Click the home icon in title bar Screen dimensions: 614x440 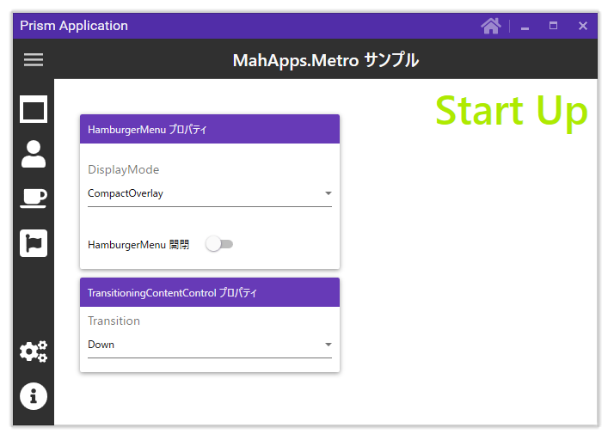(491, 27)
